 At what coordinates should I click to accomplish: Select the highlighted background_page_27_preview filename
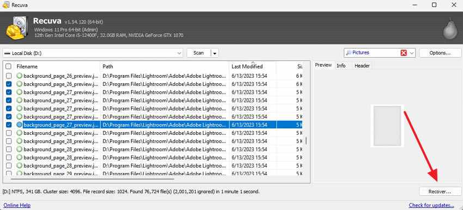(62, 125)
